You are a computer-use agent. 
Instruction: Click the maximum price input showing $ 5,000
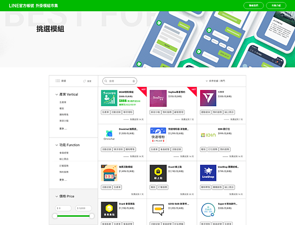click(84, 208)
